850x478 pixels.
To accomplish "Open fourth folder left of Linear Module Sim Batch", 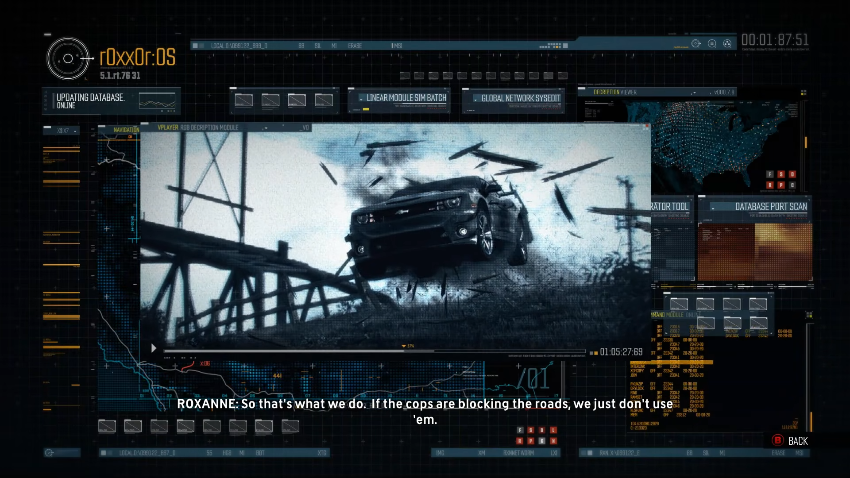I will click(324, 100).
